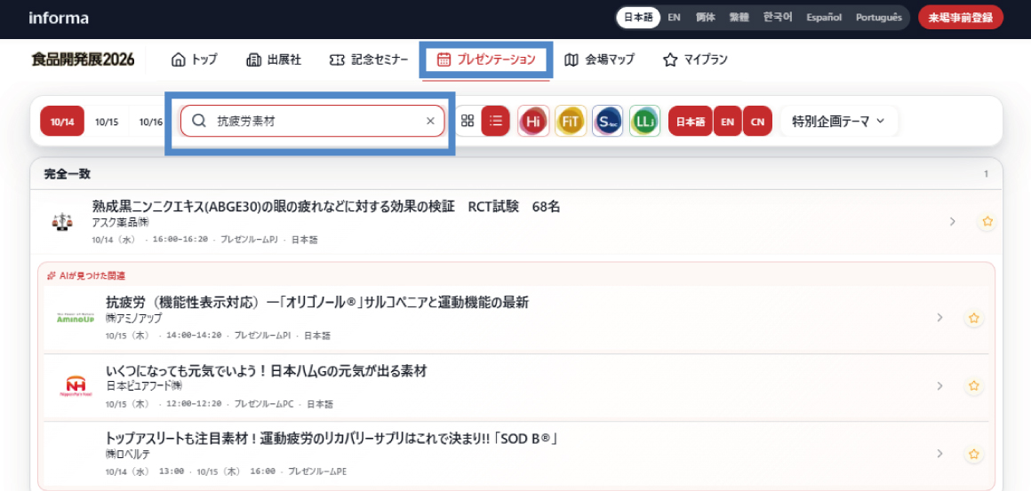This screenshot has height=491, width=1031.
Task: Click the アスク薬品 company logo thumbnail
Action: 62,221
